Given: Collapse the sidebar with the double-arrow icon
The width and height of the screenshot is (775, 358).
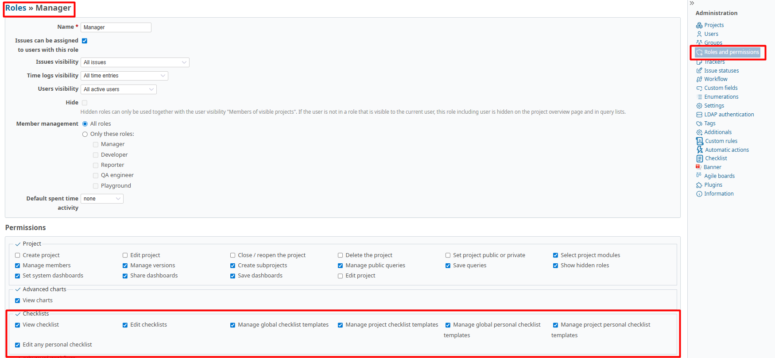Looking at the screenshot, I should click(x=692, y=3).
